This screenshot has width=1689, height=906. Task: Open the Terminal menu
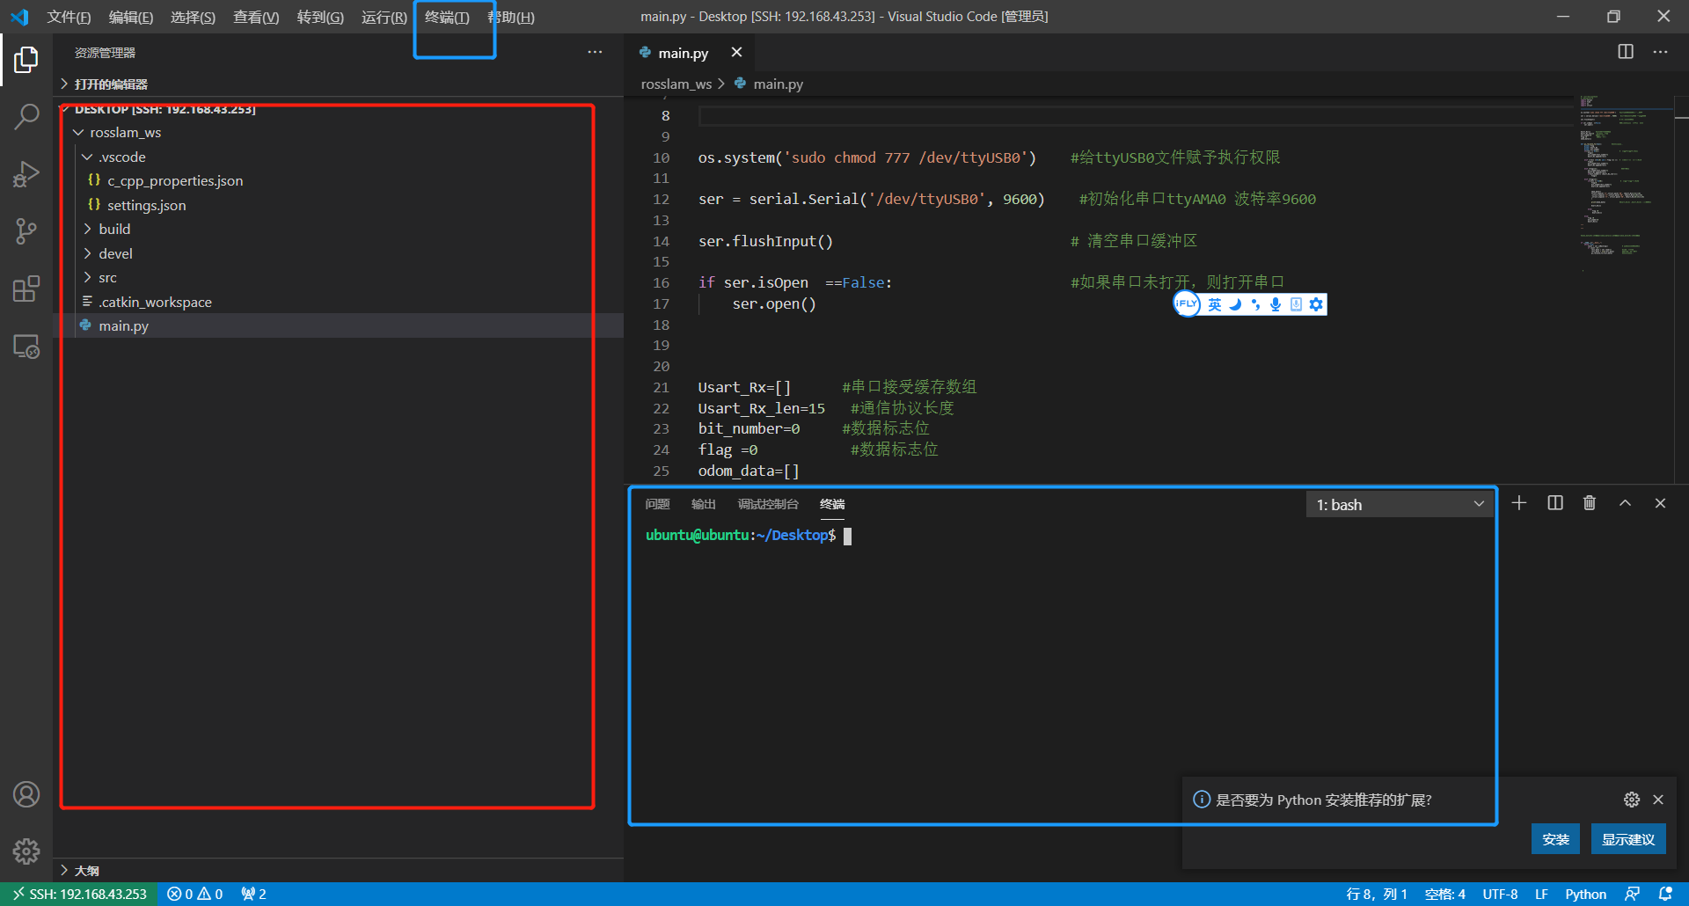click(447, 17)
